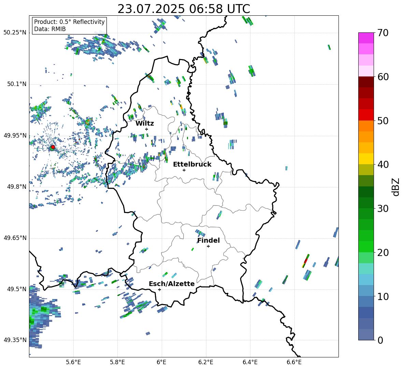
Task: Click the 49.35°N latitude label
Action: [15, 340]
